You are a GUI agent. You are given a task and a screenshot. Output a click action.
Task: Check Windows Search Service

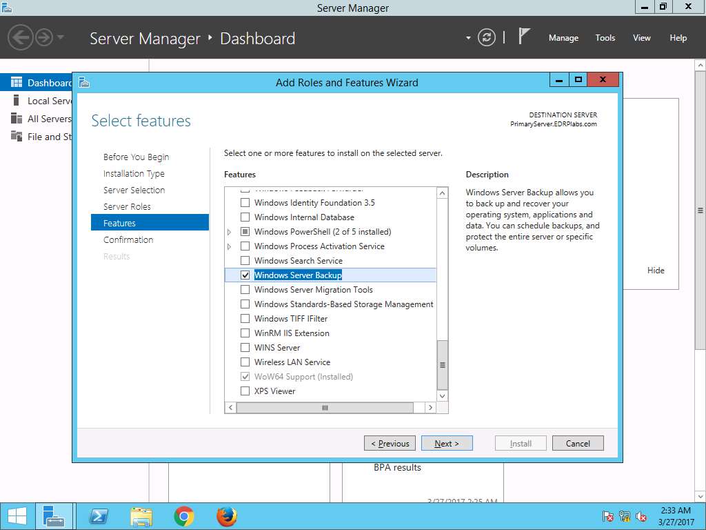pos(245,260)
